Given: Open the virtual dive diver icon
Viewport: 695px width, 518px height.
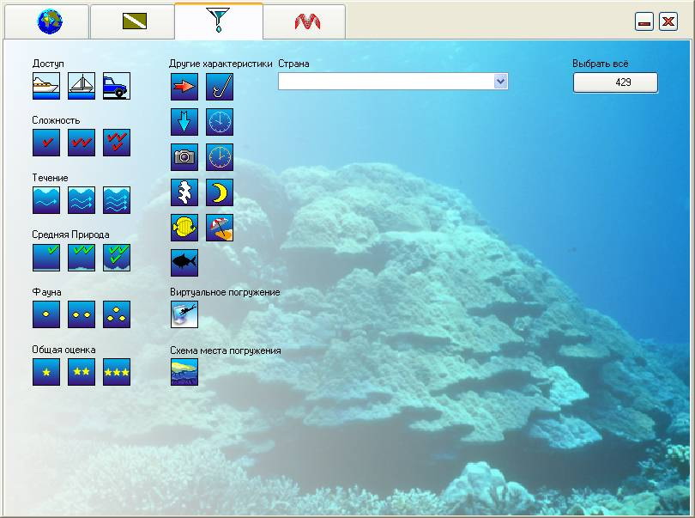Looking at the screenshot, I should 184,314.
